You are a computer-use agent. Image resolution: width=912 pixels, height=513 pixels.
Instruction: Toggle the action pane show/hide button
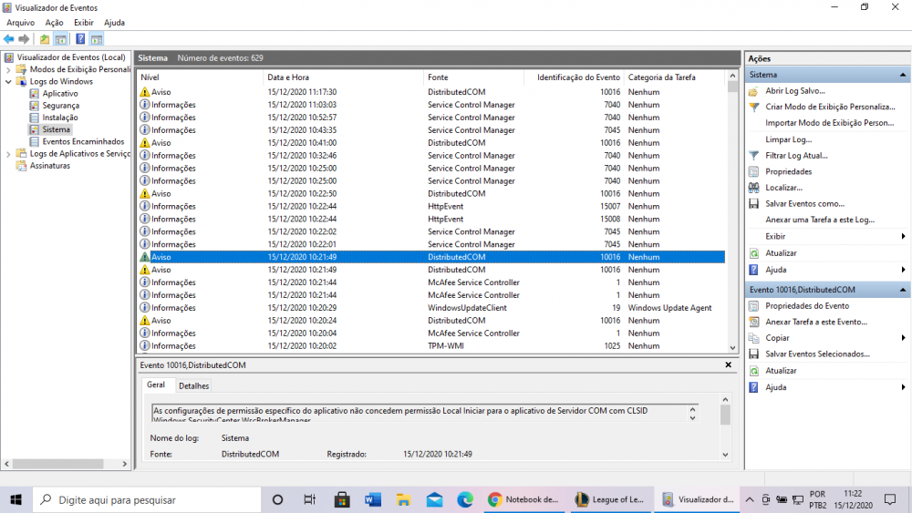[x=96, y=39]
